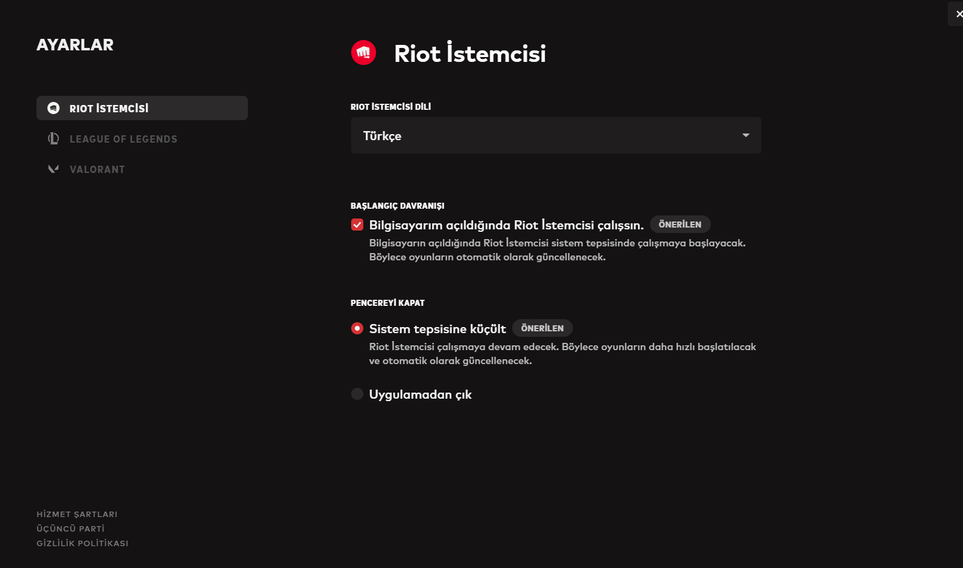Click the Riot fist icon in the sidebar
Screen dimensions: 963x568
[x=53, y=108]
